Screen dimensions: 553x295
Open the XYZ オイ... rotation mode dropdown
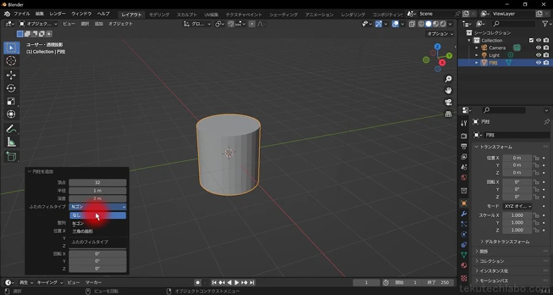(x=517, y=206)
